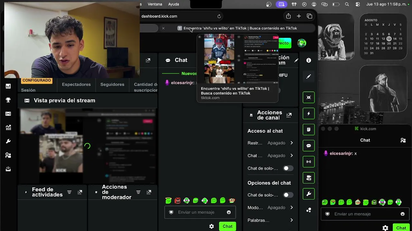Click elcesarinjr username in popout chat

click(x=341, y=153)
